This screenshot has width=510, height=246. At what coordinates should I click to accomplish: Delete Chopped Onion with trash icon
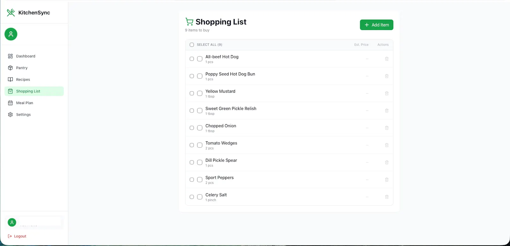pos(387,128)
